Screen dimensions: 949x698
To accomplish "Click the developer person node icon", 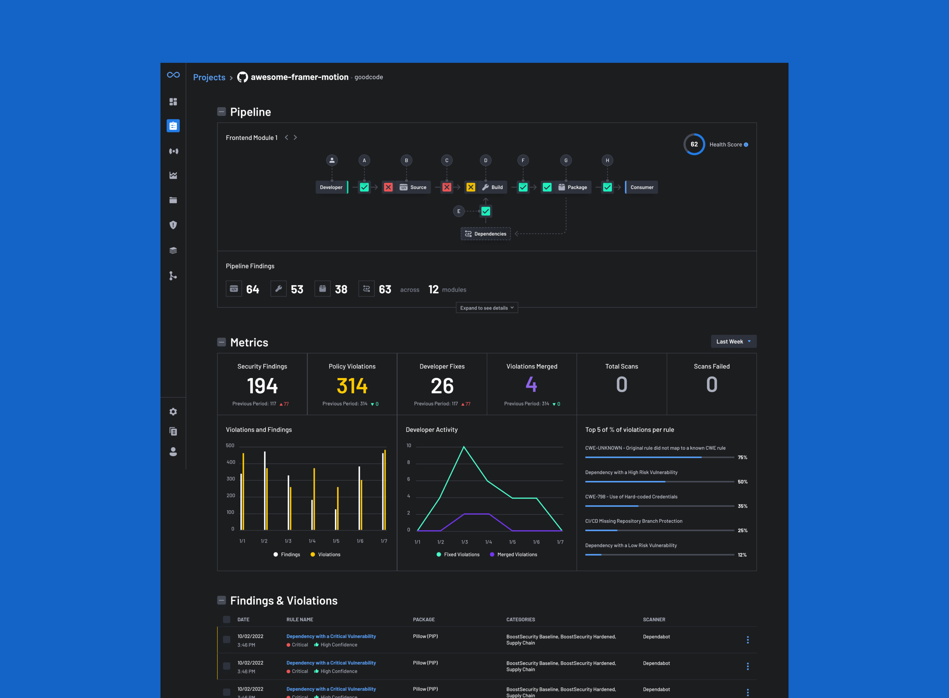I will click(332, 160).
